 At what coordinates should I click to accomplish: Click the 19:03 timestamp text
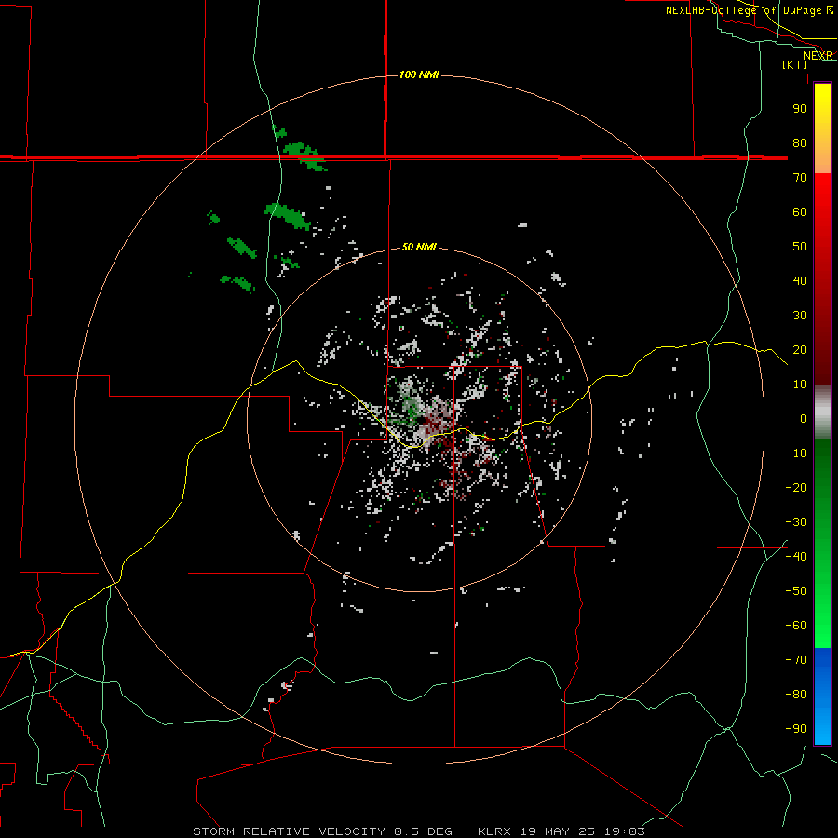625,831
